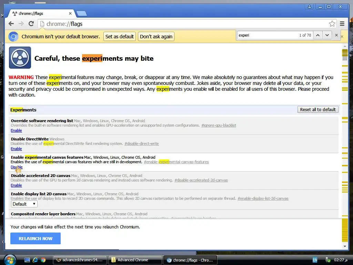Launch Internet Explorer from quick launch
Screen dimensions: 353x265
tap(35, 260)
